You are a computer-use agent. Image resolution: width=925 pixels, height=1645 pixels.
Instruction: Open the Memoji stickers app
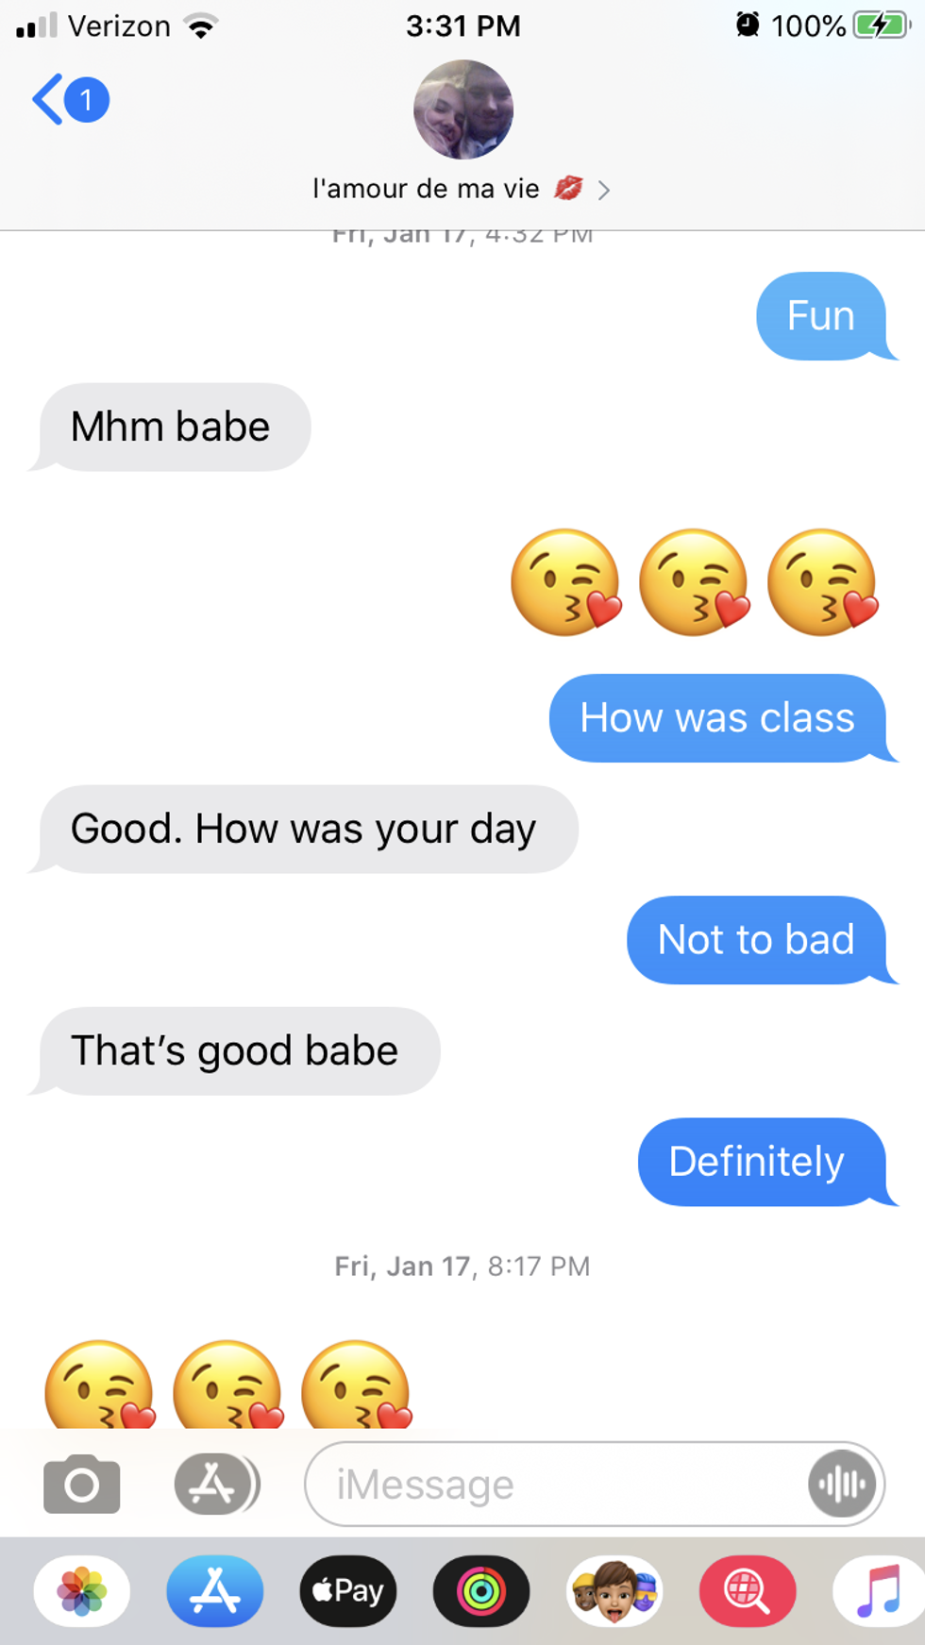click(x=614, y=1591)
